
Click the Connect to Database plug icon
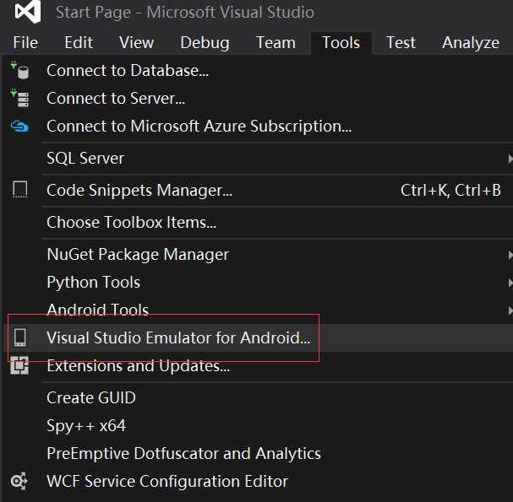[20, 71]
